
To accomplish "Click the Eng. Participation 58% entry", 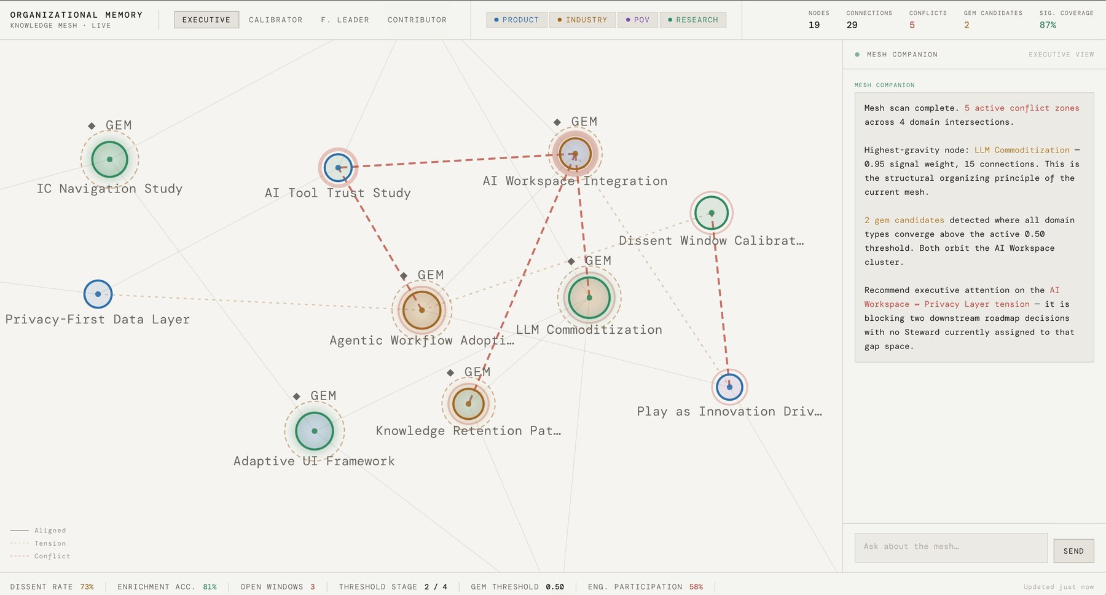I will (x=645, y=587).
